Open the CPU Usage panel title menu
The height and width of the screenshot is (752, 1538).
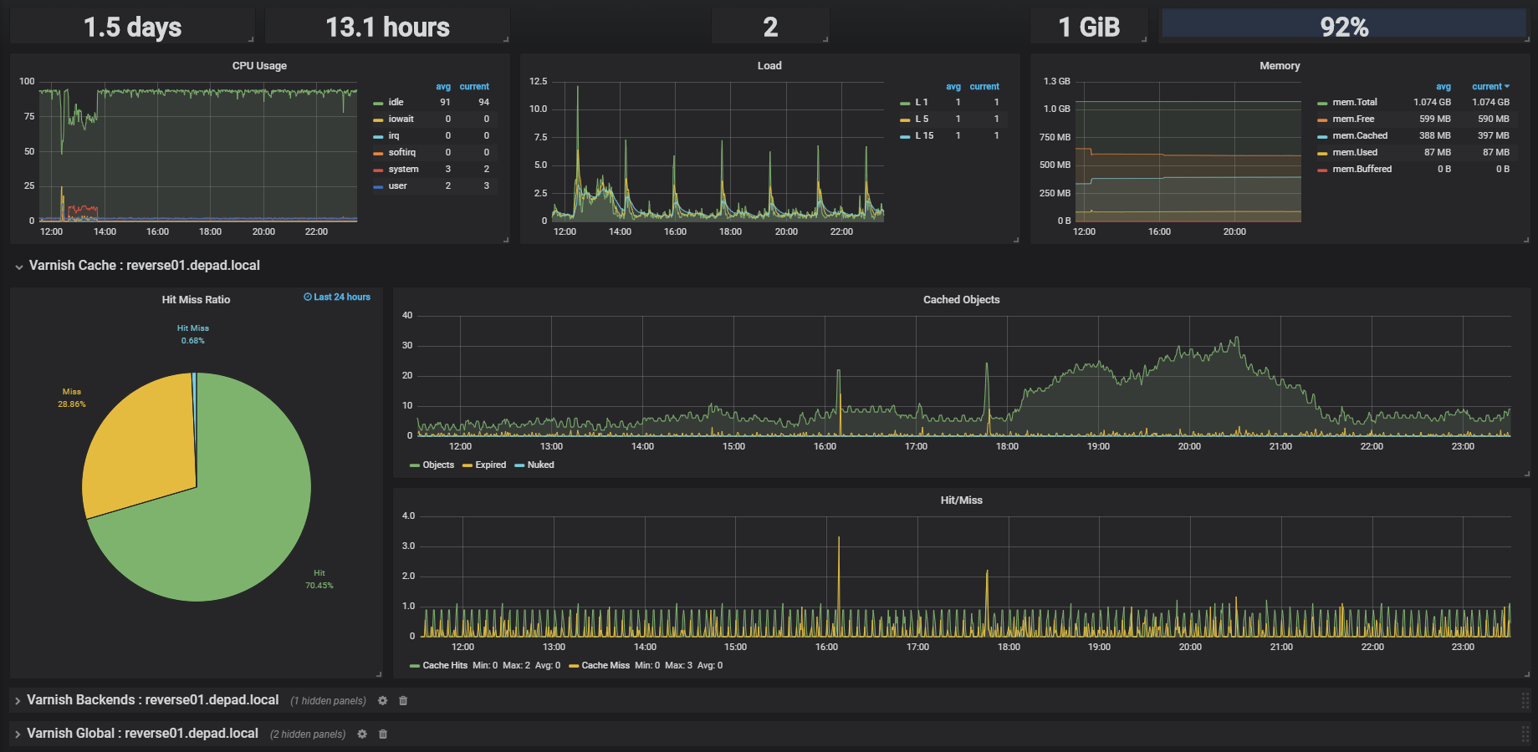[259, 65]
